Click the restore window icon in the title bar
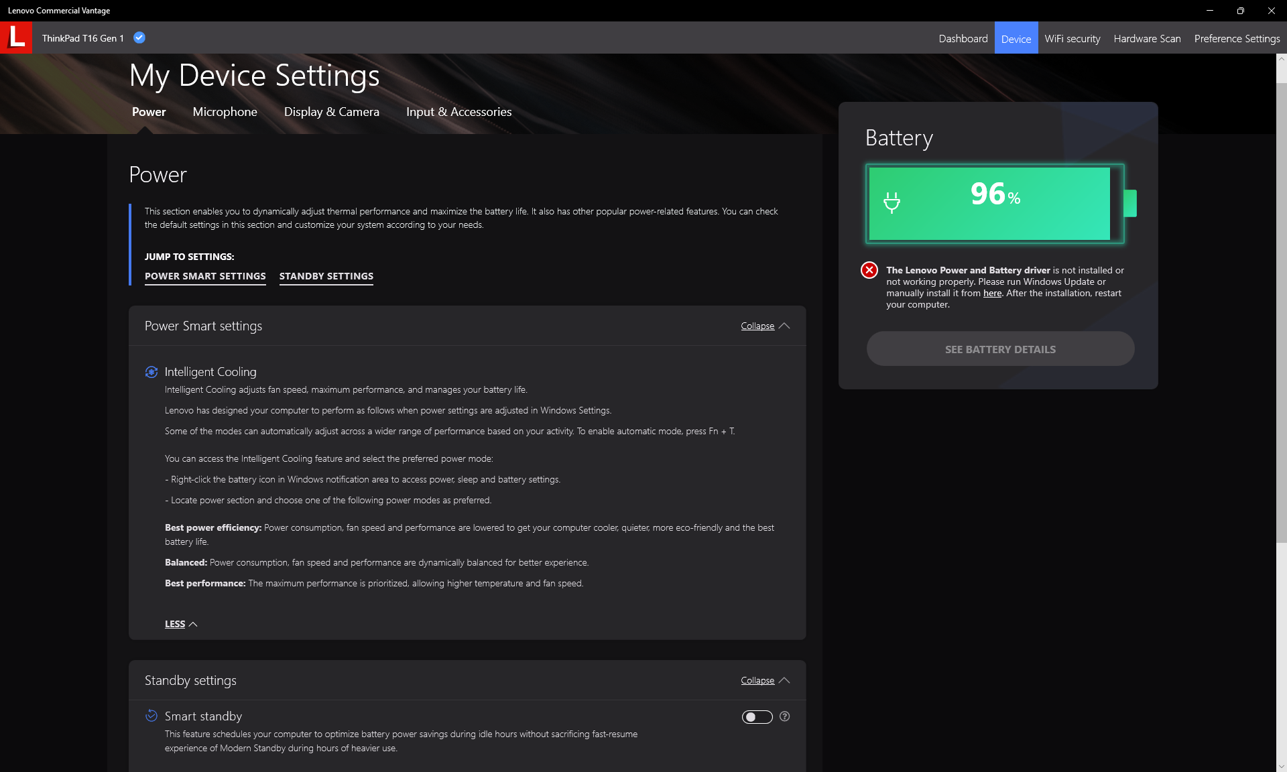Viewport: 1287px width, 772px height. [1240, 11]
